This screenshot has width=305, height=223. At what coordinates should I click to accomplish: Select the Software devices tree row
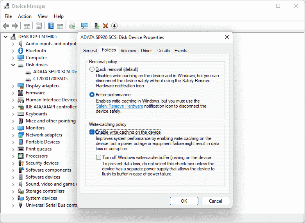pyautogui.click(x=43, y=177)
